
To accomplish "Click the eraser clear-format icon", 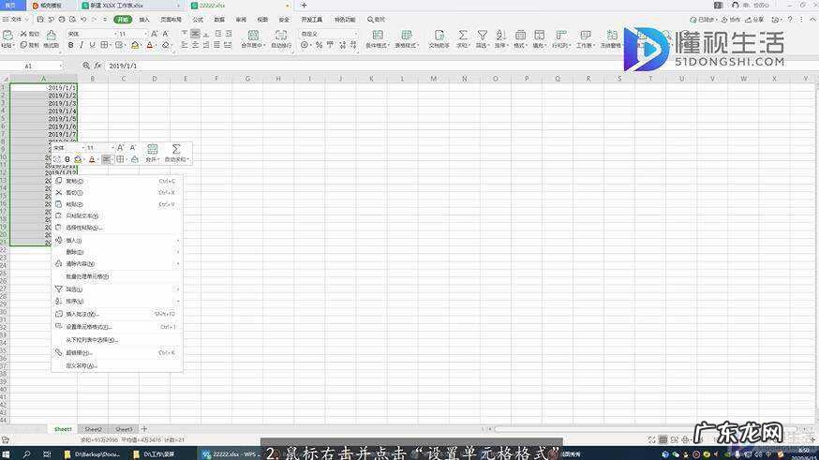I will [166, 45].
